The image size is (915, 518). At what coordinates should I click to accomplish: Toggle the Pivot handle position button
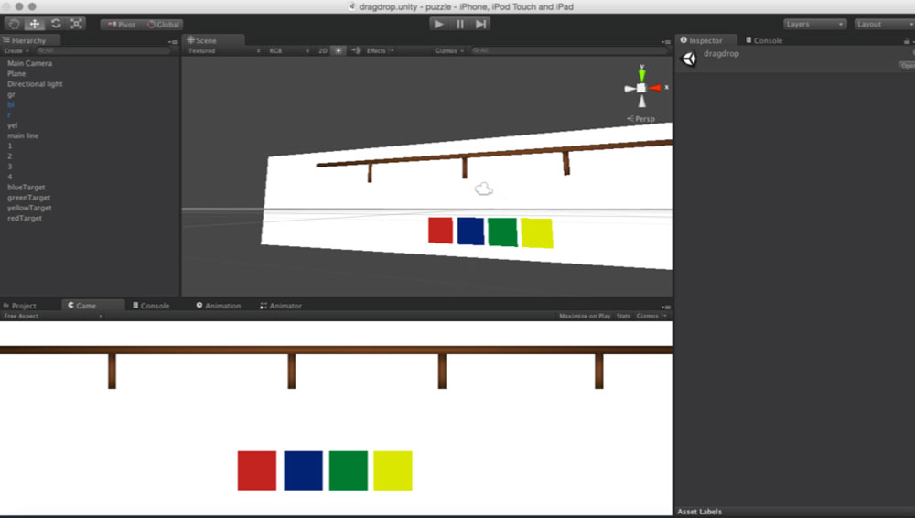pyautogui.click(x=121, y=25)
